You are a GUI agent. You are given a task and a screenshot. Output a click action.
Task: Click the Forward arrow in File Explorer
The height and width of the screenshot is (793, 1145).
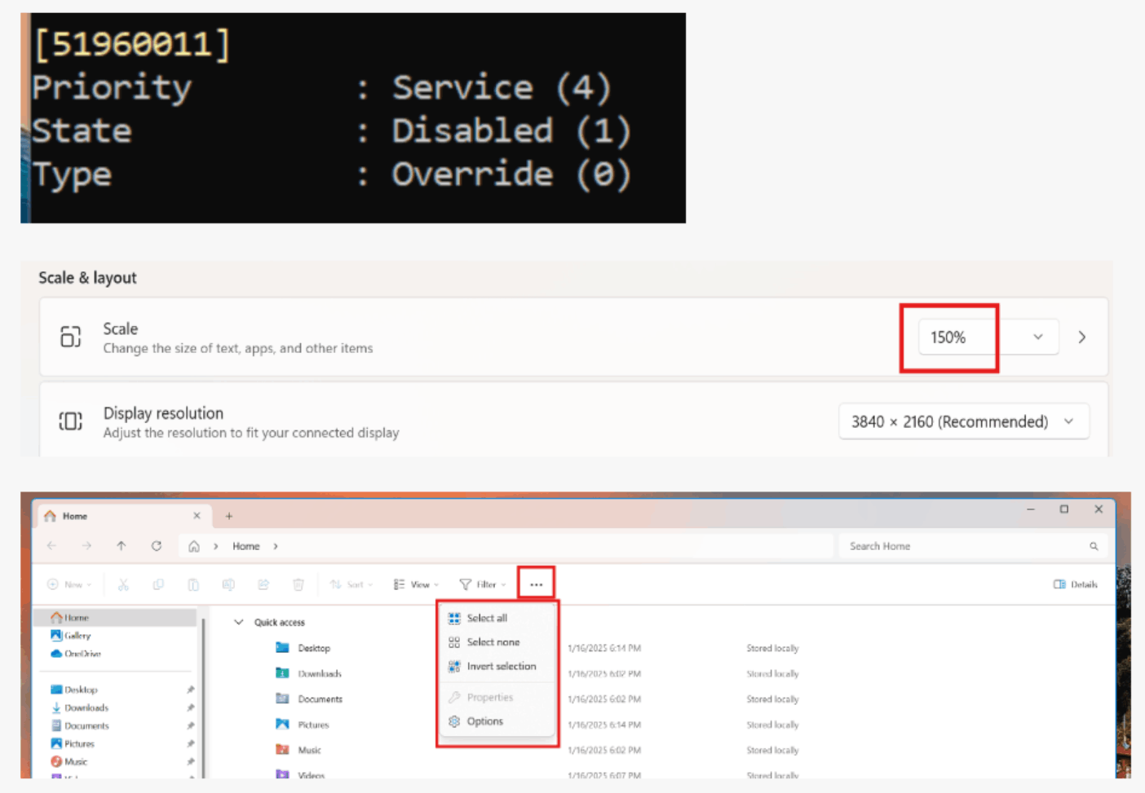86,546
